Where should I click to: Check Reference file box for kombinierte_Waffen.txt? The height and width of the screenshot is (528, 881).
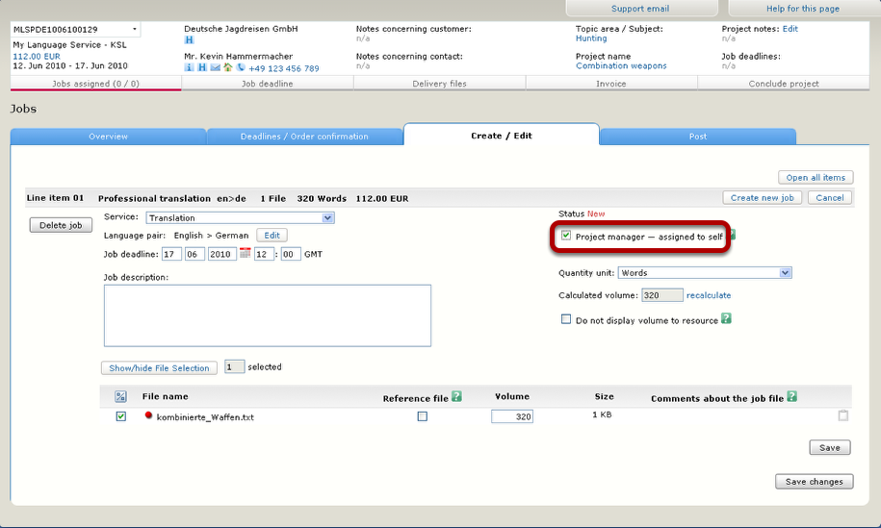point(423,416)
